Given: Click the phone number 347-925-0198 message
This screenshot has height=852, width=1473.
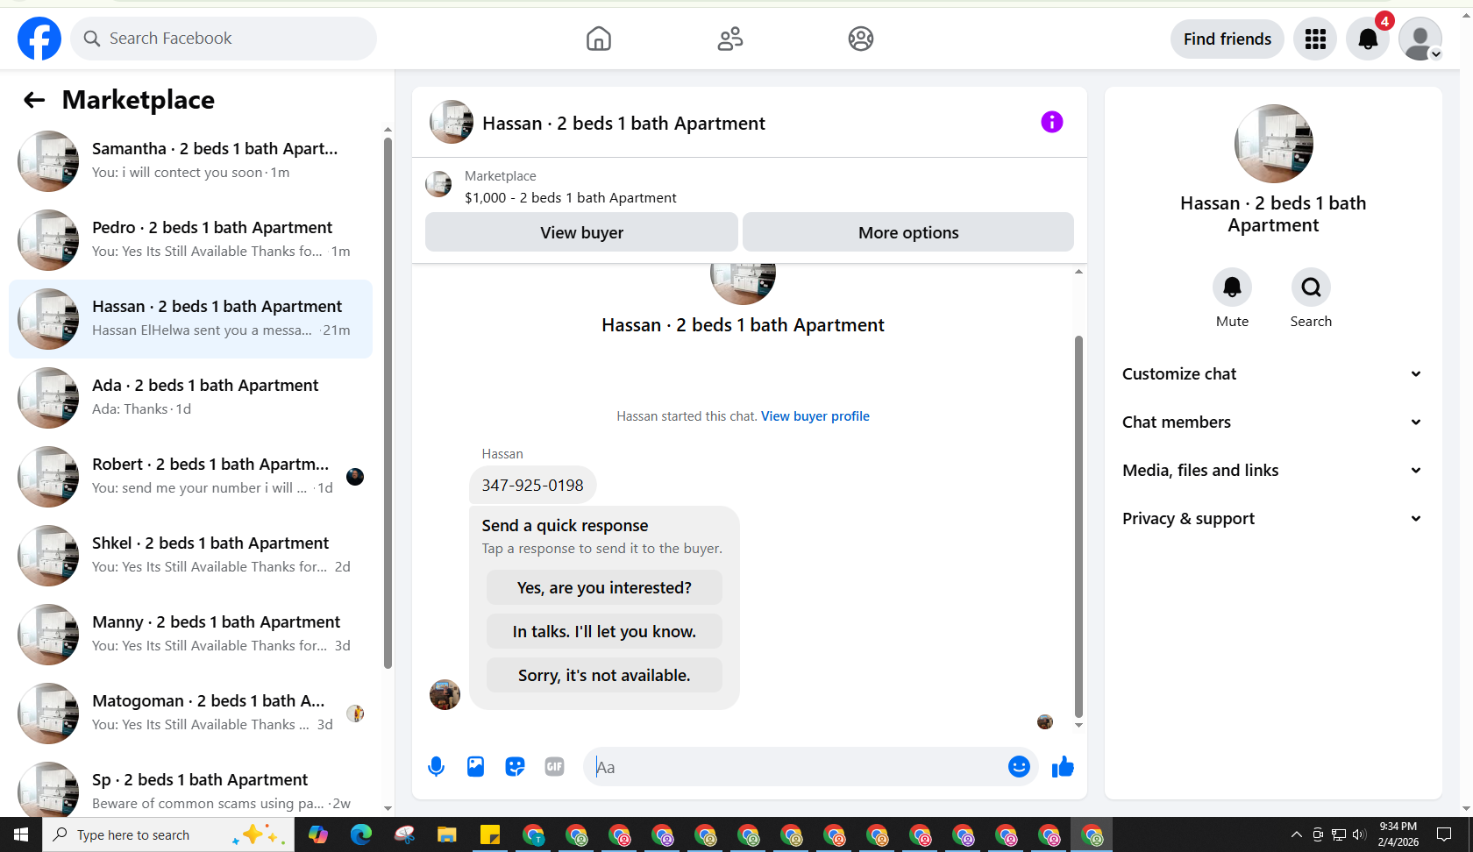Looking at the screenshot, I should coord(532,486).
